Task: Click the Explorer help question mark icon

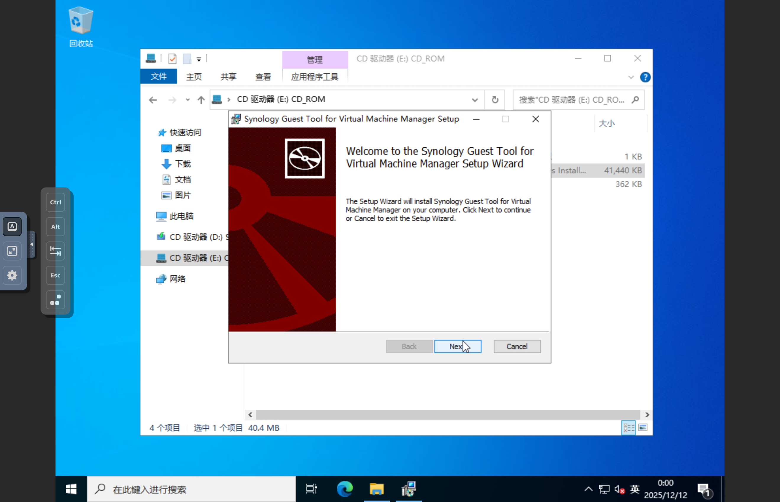Action: click(645, 77)
